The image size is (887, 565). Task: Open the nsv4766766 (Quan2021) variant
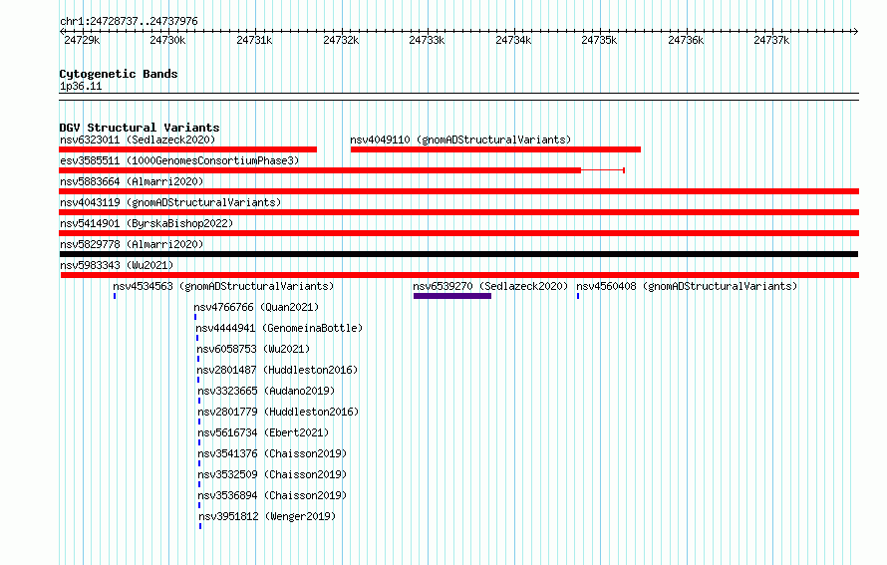(256, 307)
